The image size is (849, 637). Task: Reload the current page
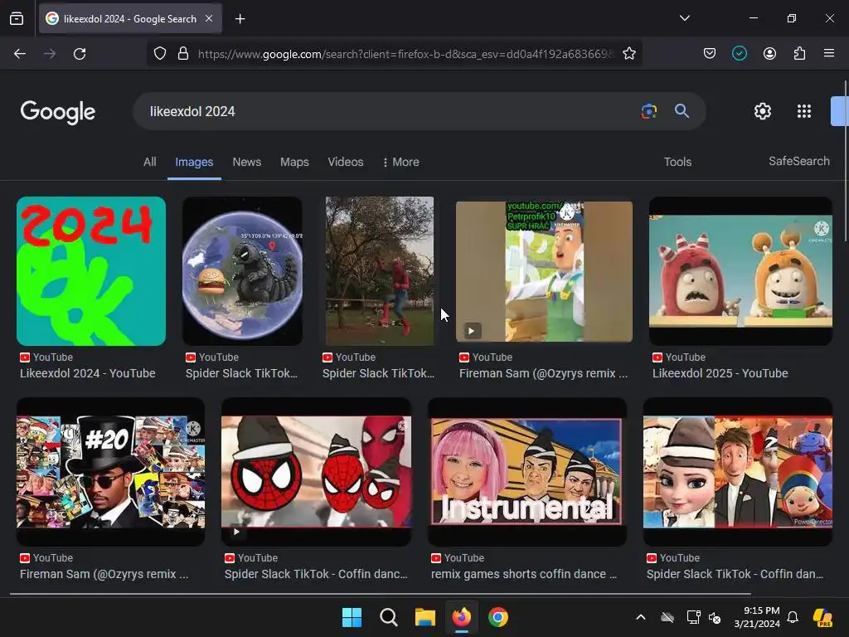coord(80,54)
